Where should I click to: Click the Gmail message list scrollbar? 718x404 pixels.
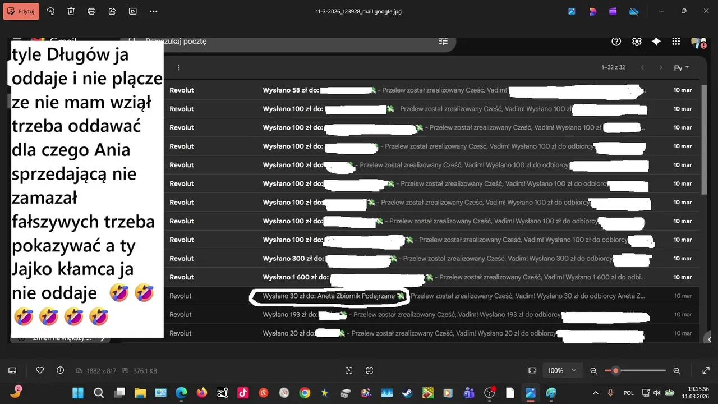705,140
